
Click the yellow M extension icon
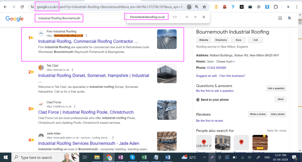pos(216,7)
